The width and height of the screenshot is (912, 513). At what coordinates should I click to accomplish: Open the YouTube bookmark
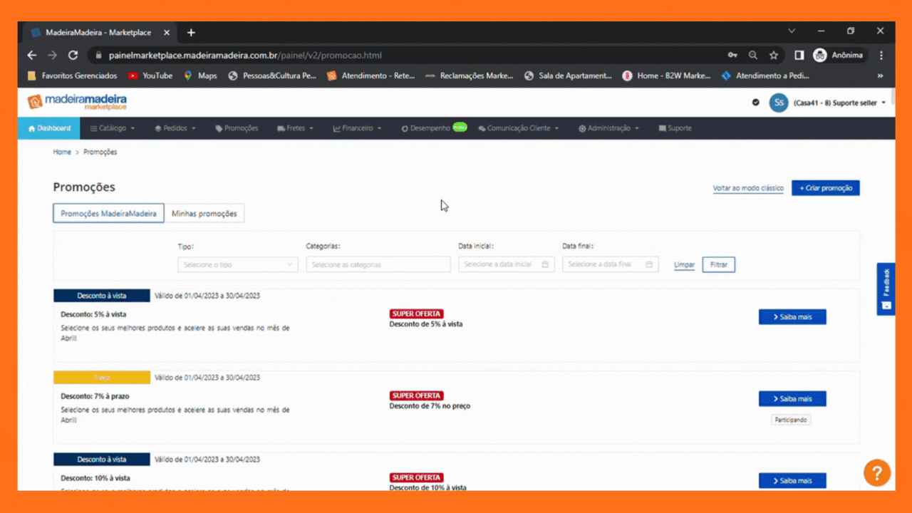tap(150, 76)
